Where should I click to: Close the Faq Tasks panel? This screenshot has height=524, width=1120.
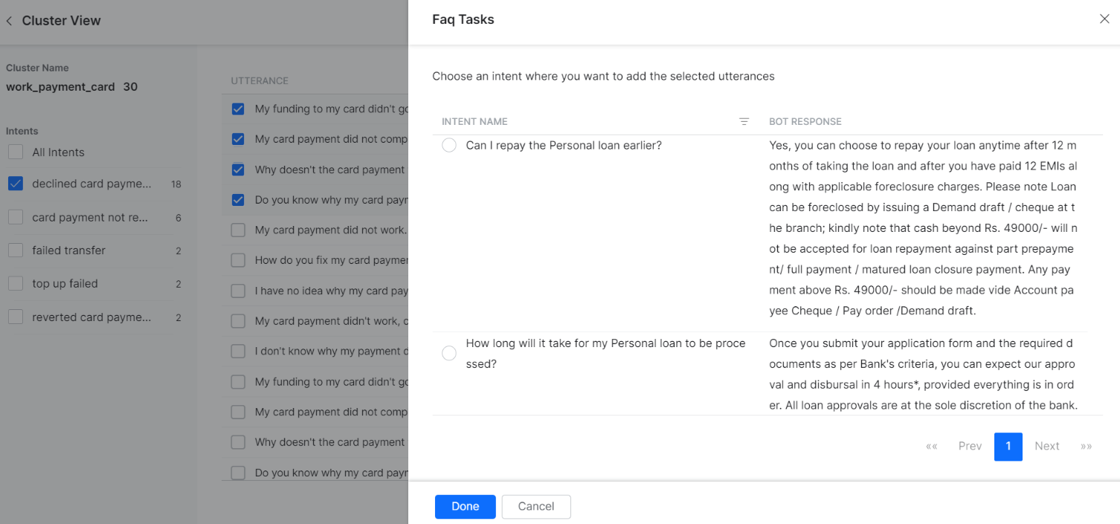click(1104, 19)
